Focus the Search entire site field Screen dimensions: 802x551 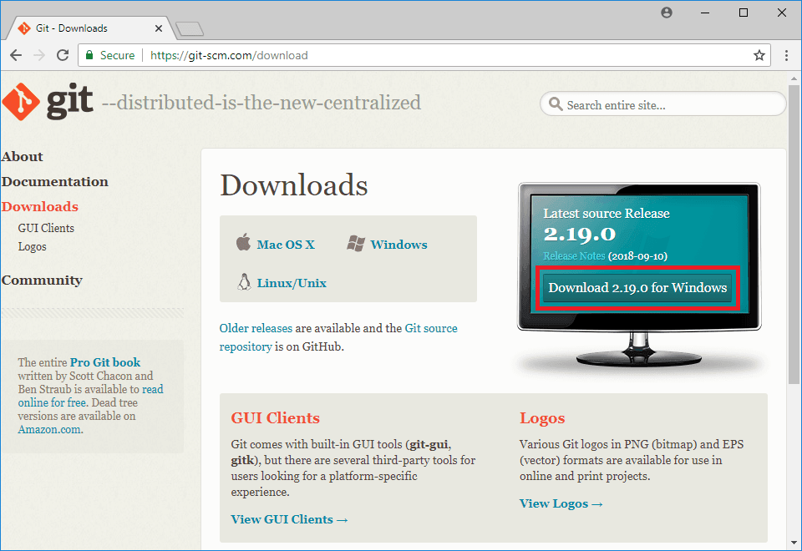(668, 105)
